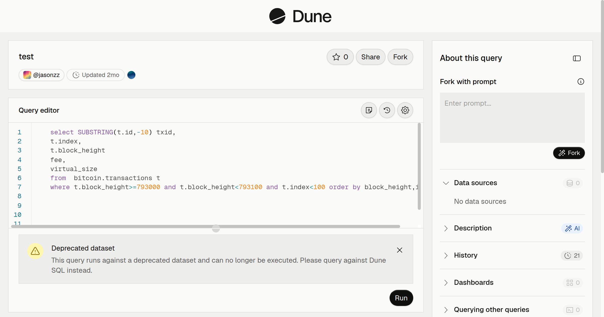This screenshot has width=604, height=317.
Task: Open the query notes icon in editor
Action: [369, 110]
